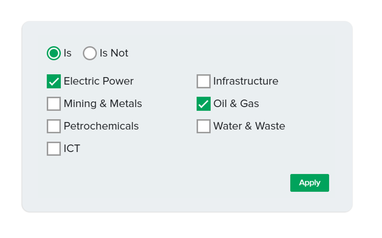Uncheck the Electric Power checkbox
This screenshot has width=382, height=238.
click(54, 81)
